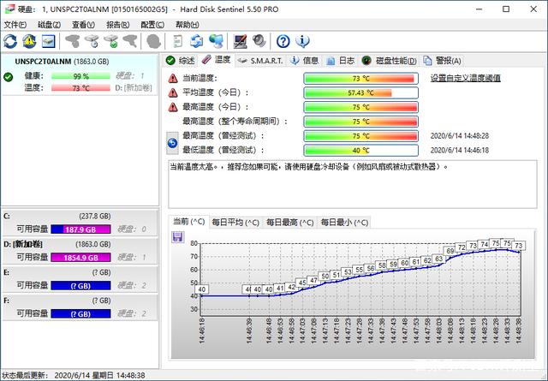This screenshot has height=381, width=548.
Task: Open the 报告(R) menu
Action: coord(118,25)
